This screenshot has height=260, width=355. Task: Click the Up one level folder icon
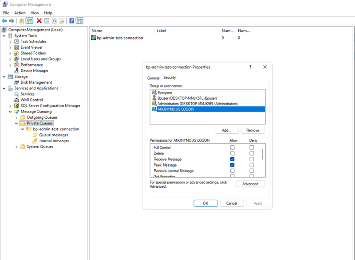[21, 21]
